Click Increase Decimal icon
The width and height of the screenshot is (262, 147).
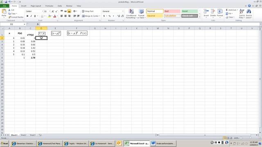click(x=119, y=16)
